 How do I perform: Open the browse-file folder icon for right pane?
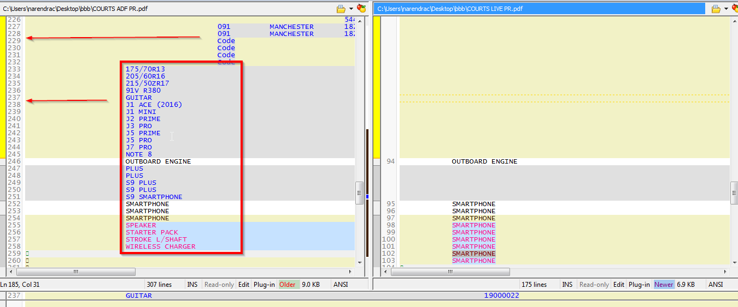[x=716, y=9]
